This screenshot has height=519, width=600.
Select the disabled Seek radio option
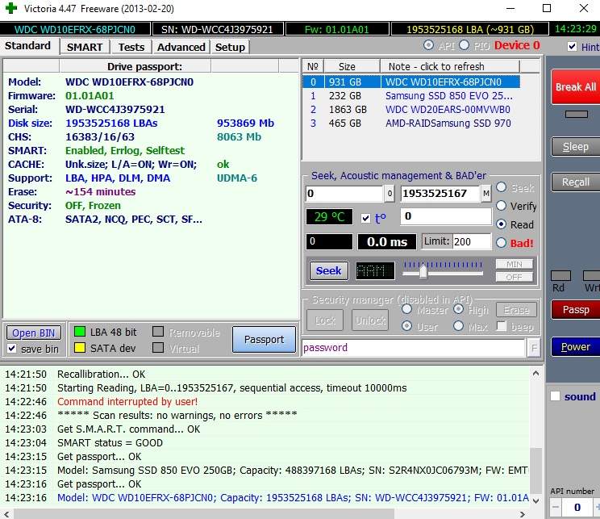tap(502, 187)
